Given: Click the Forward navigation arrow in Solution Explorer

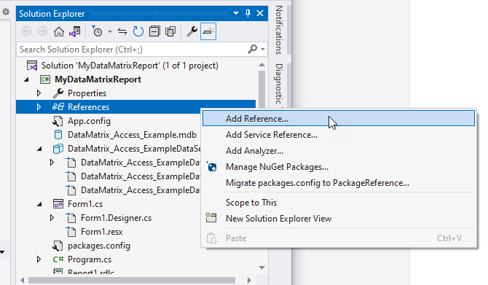Looking at the screenshot, I should [x=43, y=31].
